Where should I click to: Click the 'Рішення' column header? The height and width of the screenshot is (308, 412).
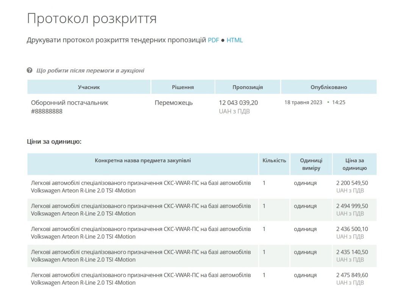click(x=183, y=87)
